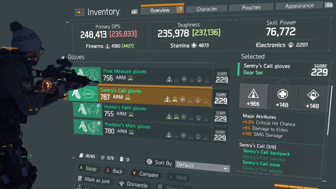Screen dimensions: 336x189
Task: Click the Compare button
Action: (x=145, y=174)
